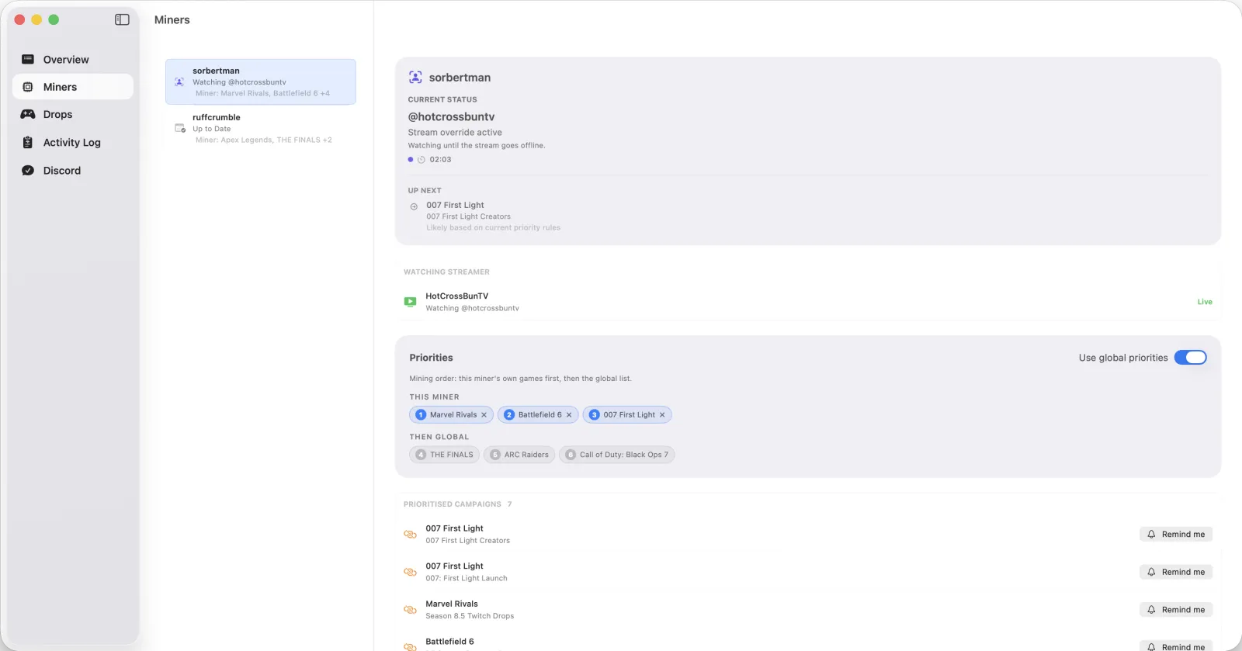Toggle Use global priorities switch
This screenshot has width=1242, height=651.
click(x=1190, y=358)
